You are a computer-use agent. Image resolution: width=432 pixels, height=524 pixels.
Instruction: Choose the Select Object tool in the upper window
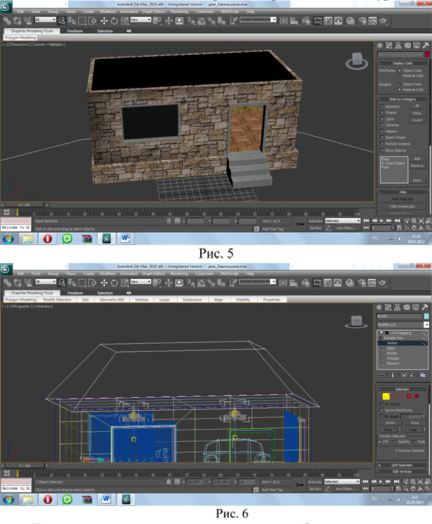61,21
